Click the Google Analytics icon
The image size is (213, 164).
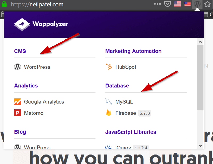[17, 101]
